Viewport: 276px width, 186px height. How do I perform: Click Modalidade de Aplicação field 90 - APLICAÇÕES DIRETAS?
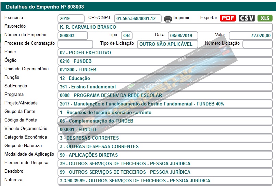[x=165, y=155]
